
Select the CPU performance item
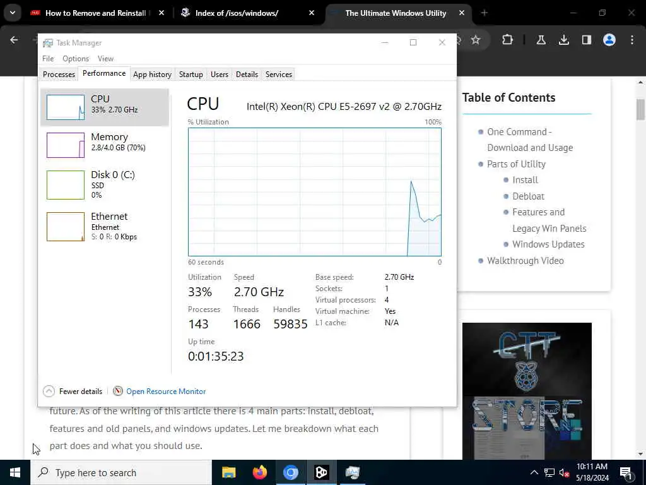(x=105, y=107)
